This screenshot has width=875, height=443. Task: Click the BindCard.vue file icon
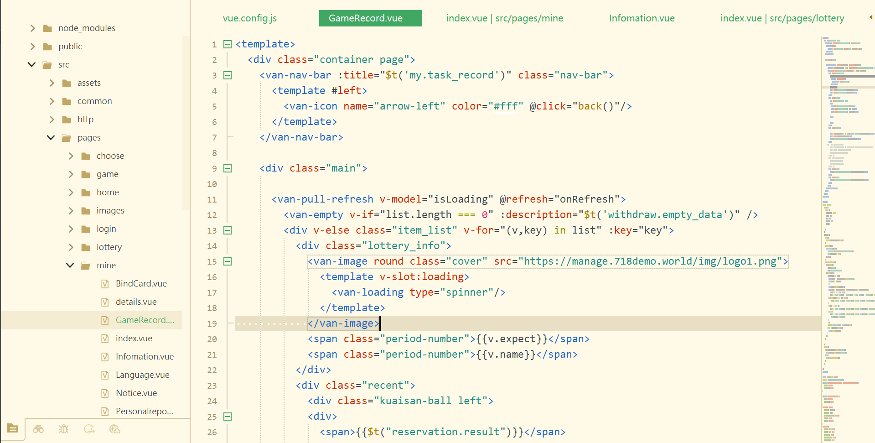(x=105, y=284)
